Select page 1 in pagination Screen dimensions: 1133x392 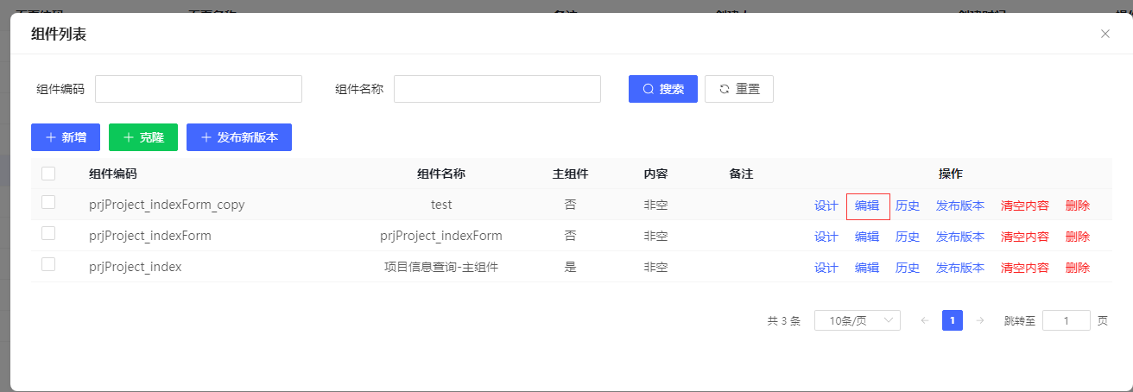click(952, 320)
